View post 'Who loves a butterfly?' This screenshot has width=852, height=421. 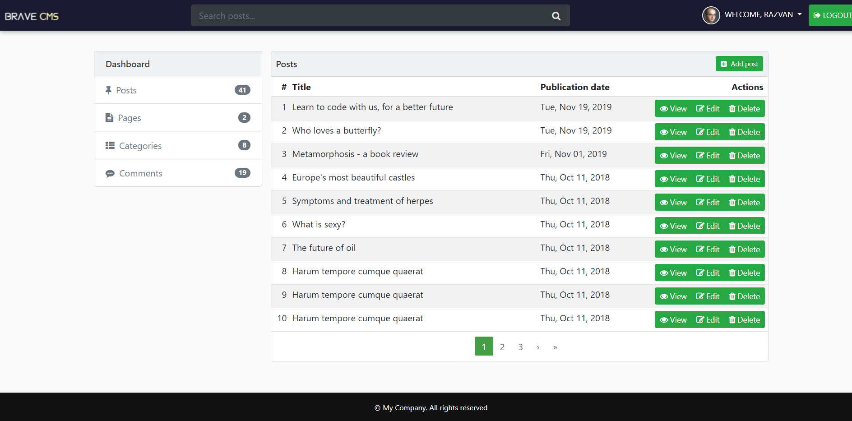[673, 132]
